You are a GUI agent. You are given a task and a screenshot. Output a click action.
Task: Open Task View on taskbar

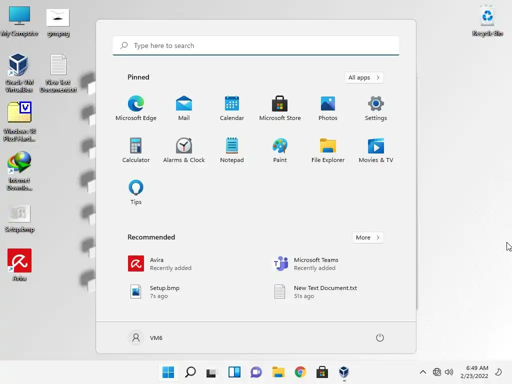tap(211, 372)
